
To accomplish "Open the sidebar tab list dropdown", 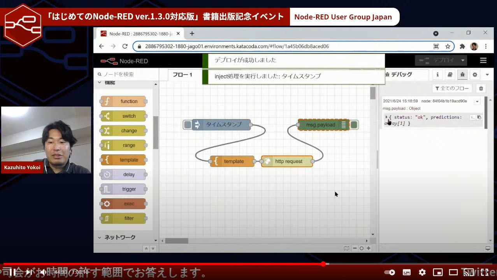I will (487, 75).
